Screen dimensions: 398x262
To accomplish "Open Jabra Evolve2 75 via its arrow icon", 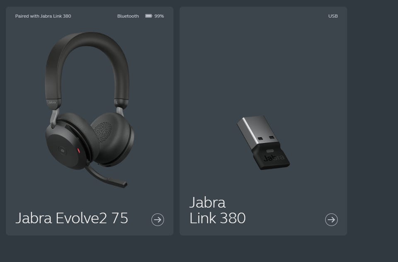I will click(158, 220).
